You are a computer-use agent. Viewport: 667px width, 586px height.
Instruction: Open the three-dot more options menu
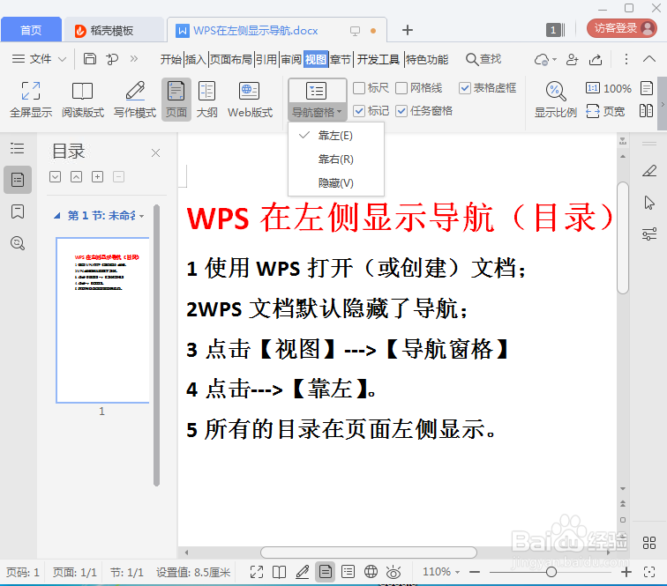click(x=626, y=59)
